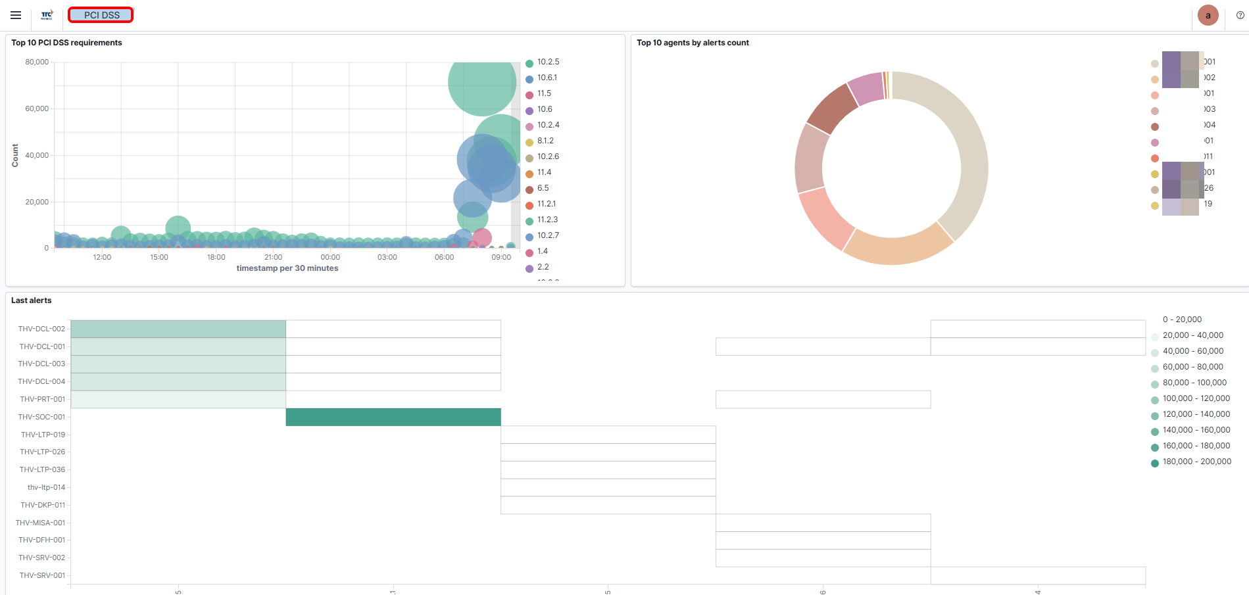Click the green dot beside 10.2.5

(529, 63)
